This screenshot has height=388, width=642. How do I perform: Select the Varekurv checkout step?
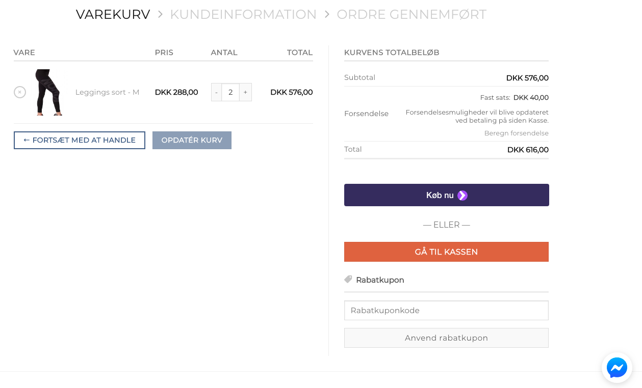[113, 15]
